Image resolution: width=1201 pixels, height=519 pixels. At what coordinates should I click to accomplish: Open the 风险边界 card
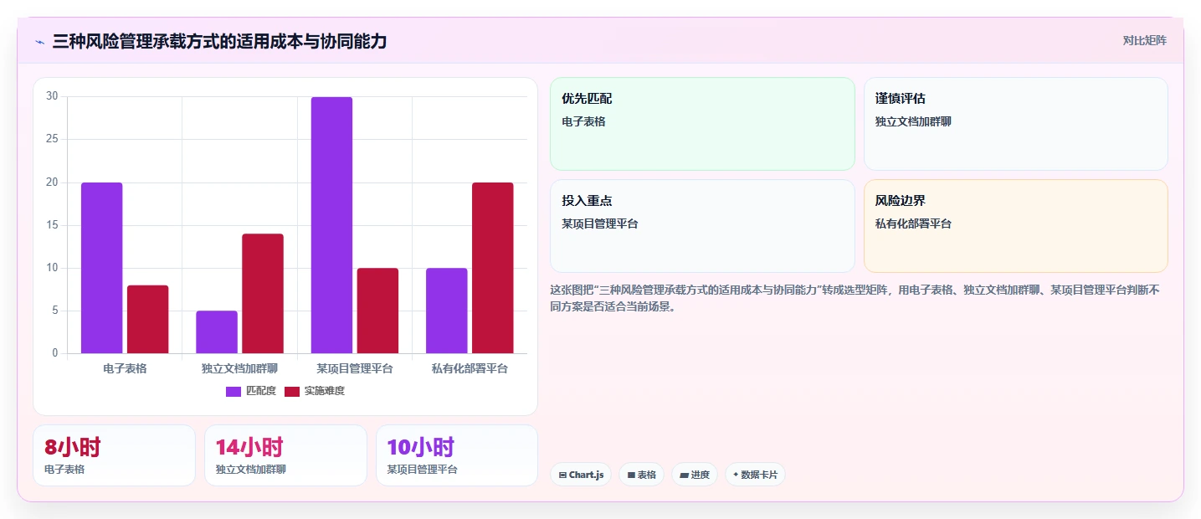point(1015,226)
